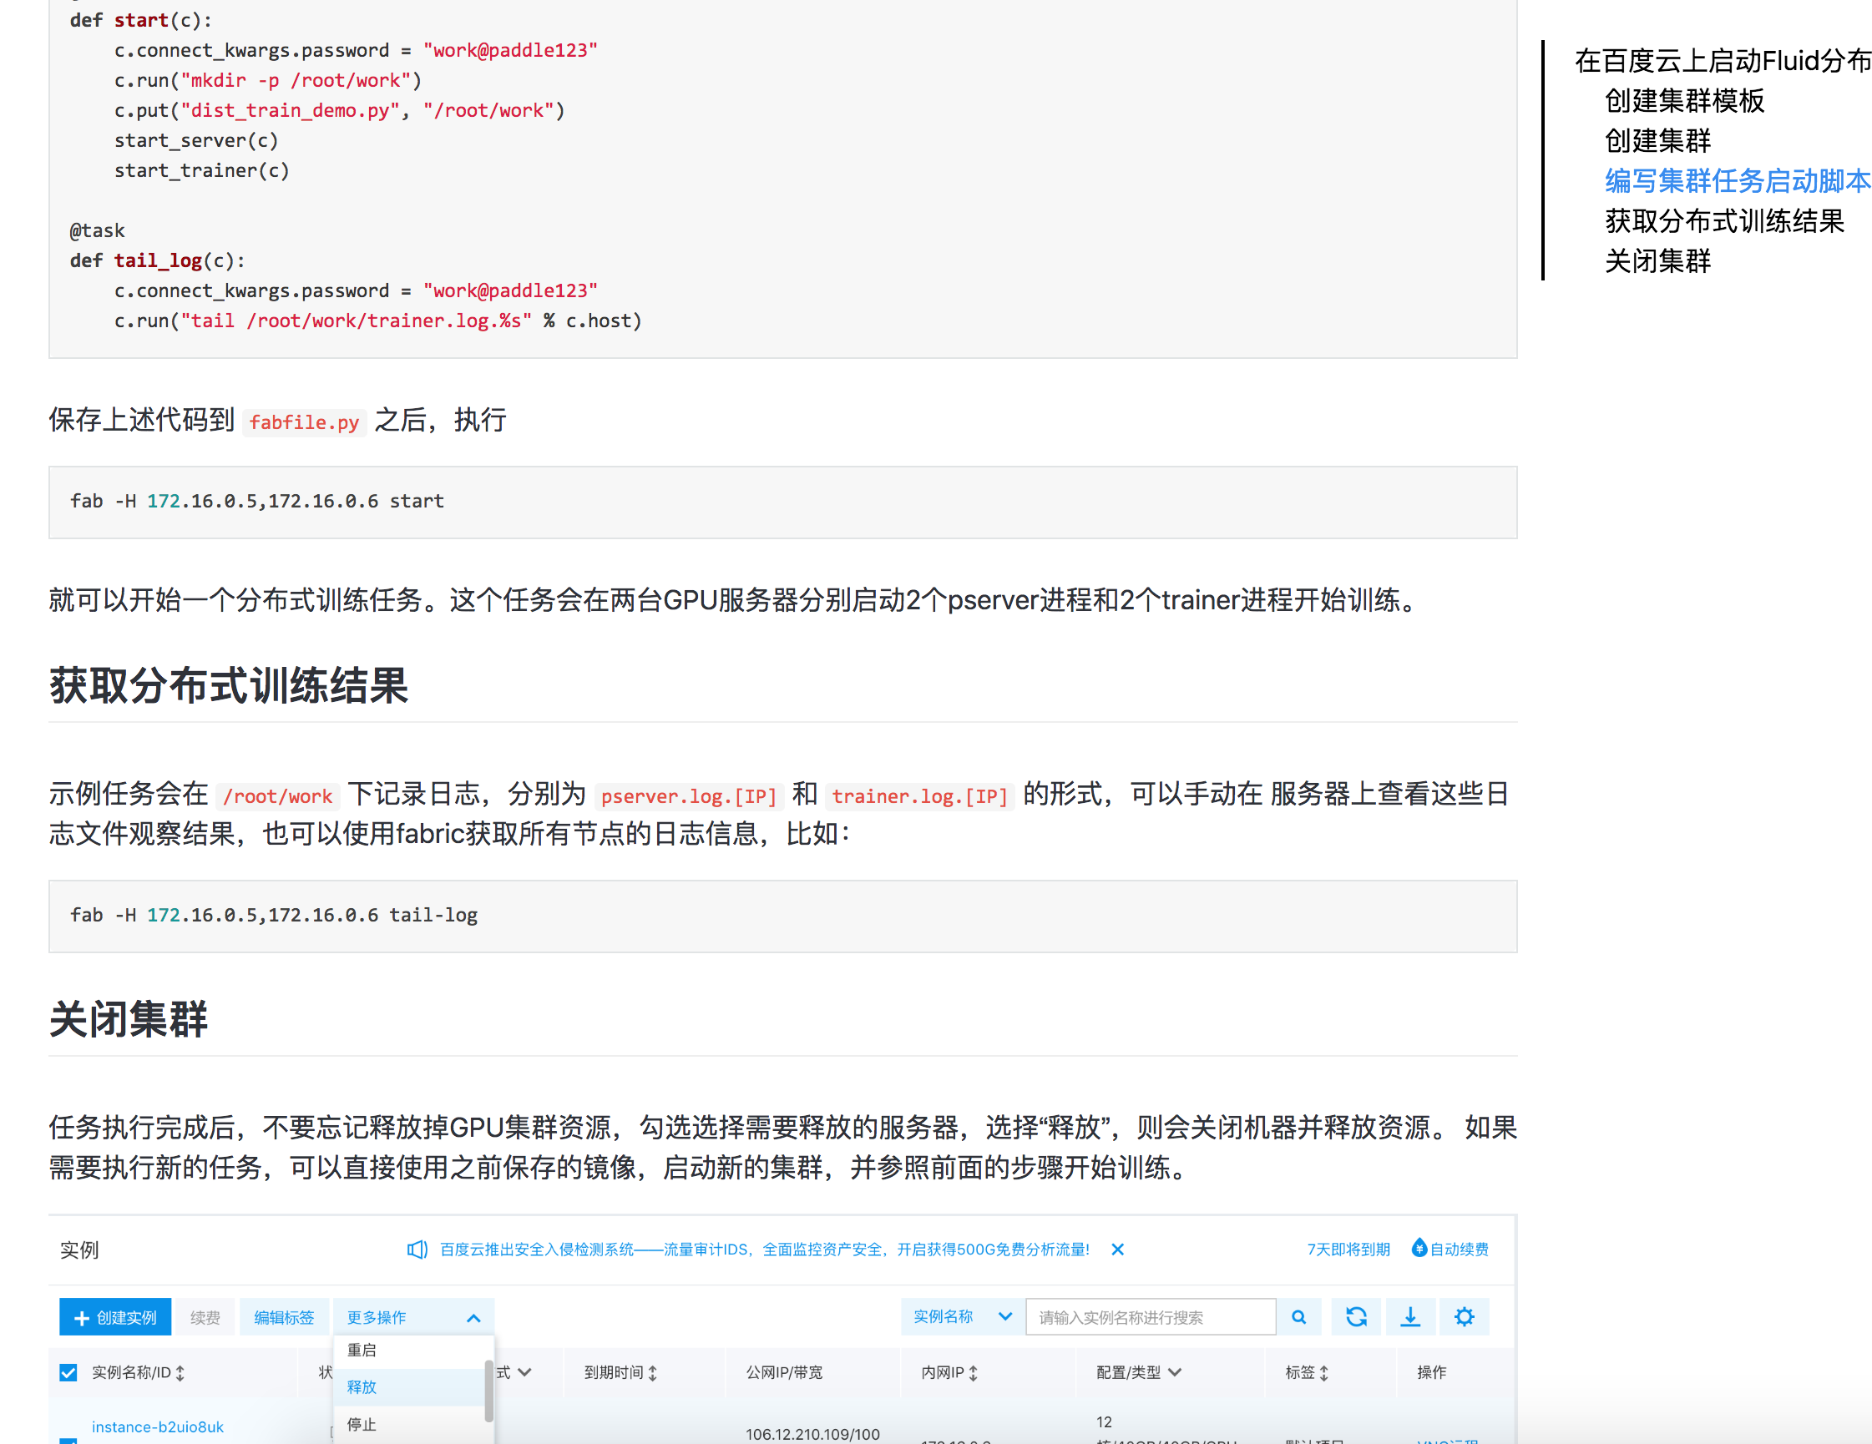
Task: Expand the 配置/类型 column filter
Action: pyautogui.click(x=1175, y=1373)
